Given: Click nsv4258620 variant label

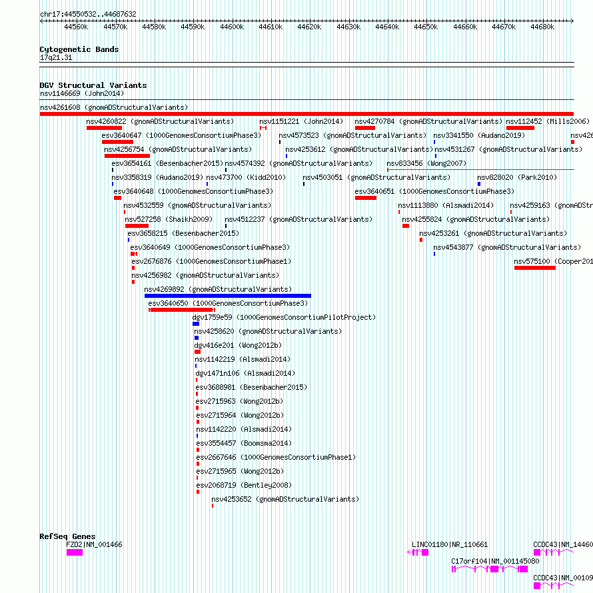Looking at the screenshot, I should pyautogui.click(x=268, y=331).
